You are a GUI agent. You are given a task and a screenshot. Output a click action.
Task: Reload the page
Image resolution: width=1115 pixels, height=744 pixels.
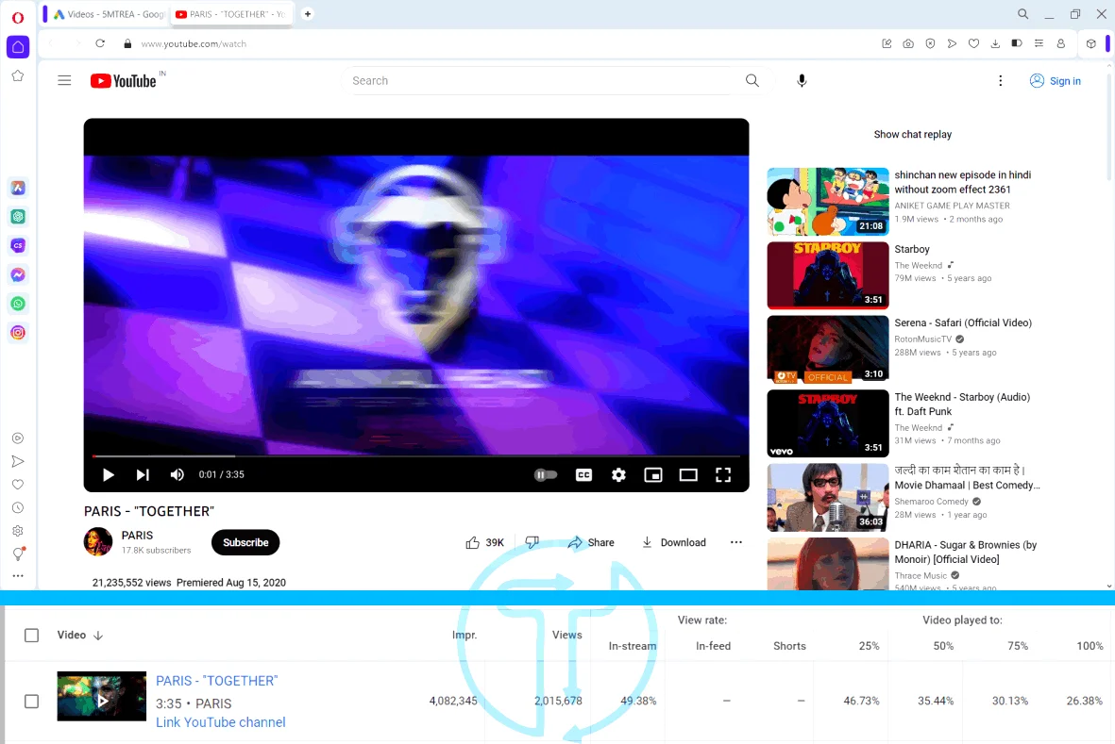(x=100, y=43)
